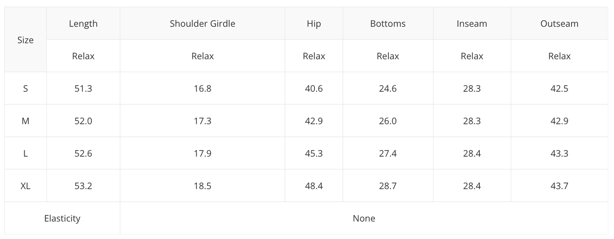Select the XL size row label
The image size is (614, 239).
point(25,186)
